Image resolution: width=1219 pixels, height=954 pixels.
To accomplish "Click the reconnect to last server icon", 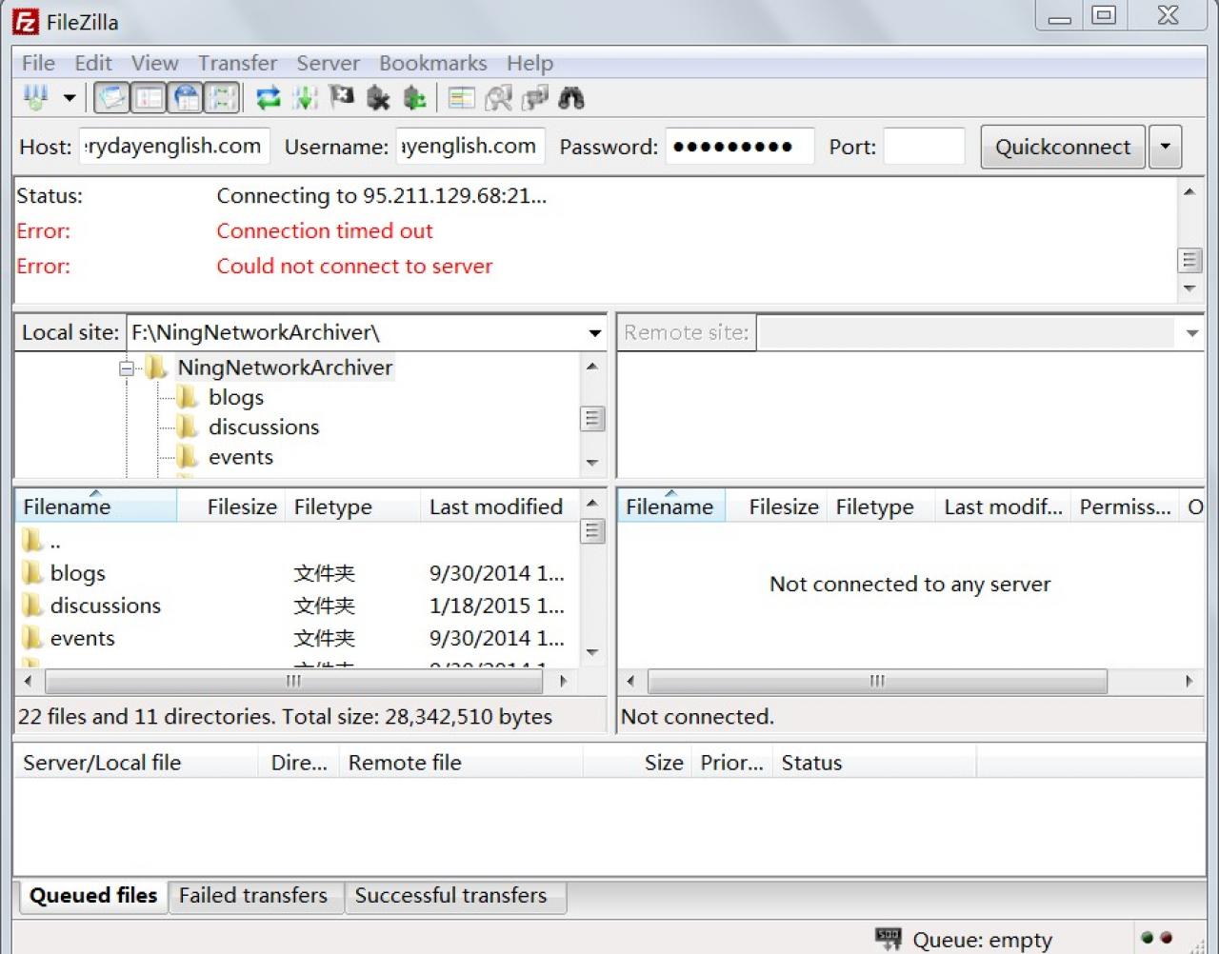I will 414,97.
